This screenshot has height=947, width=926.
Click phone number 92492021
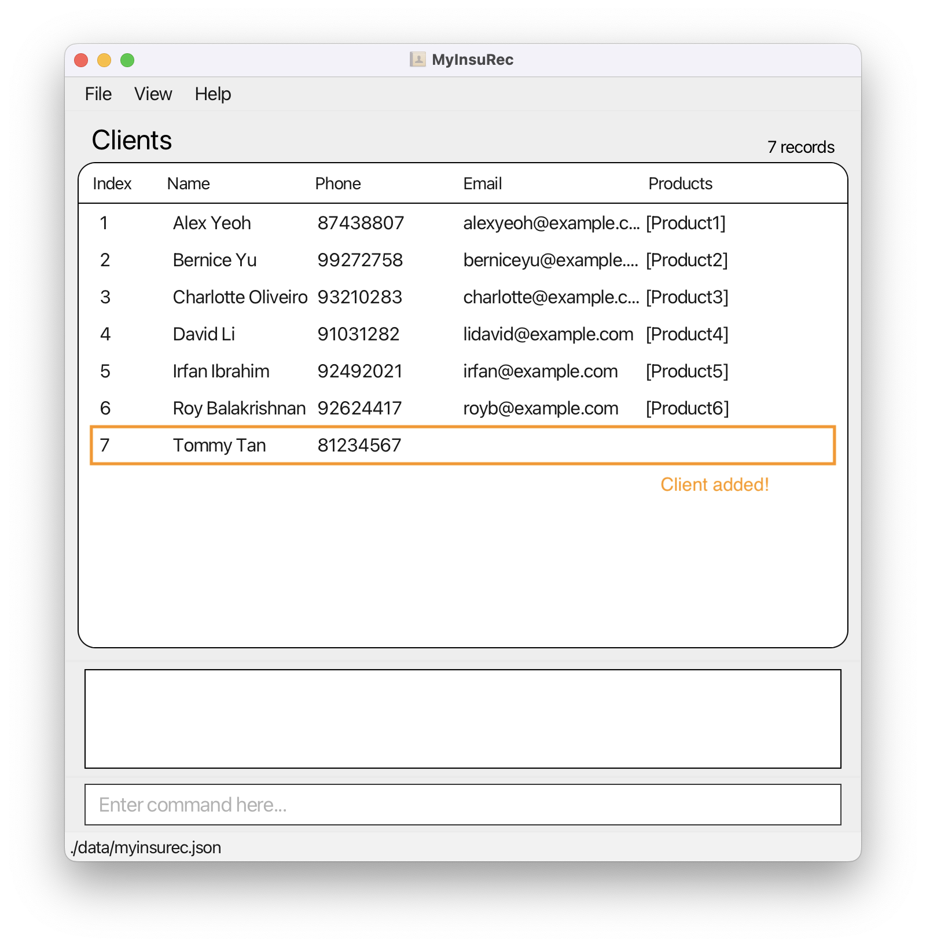(360, 371)
